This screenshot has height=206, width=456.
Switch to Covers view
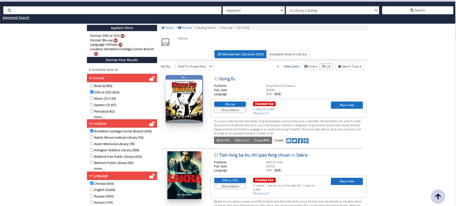(x=311, y=66)
